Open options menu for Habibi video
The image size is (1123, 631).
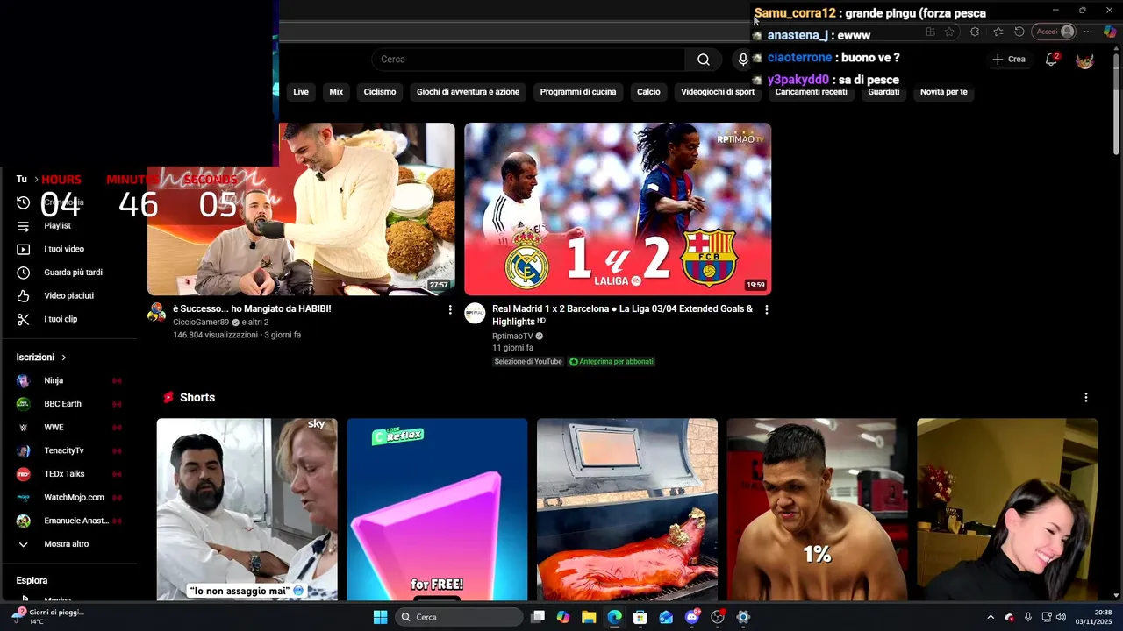(450, 310)
